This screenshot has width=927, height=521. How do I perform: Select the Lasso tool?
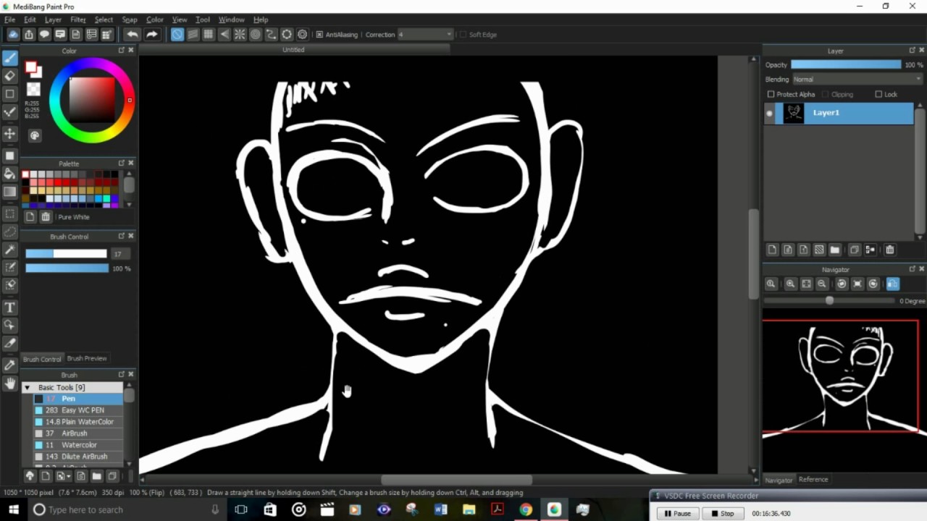[x=9, y=232]
